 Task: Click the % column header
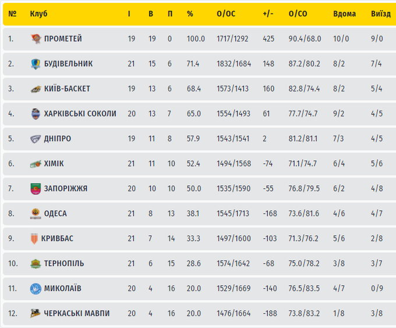(190, 14)
